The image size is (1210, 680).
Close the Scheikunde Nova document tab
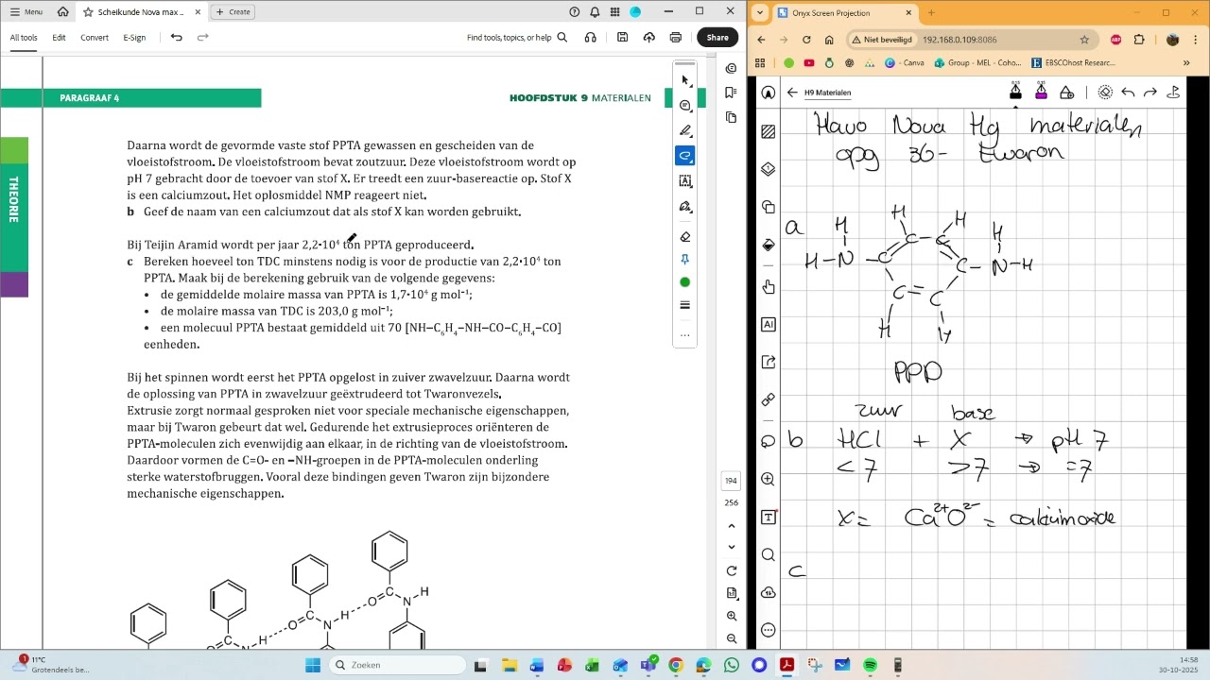(198, 12)
